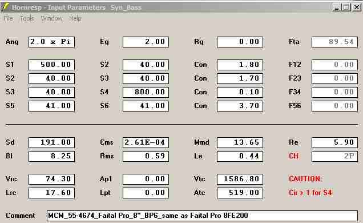Click the Vrc field showing 74.30
This screenshot has width=363, height=223.
point(51,179)
